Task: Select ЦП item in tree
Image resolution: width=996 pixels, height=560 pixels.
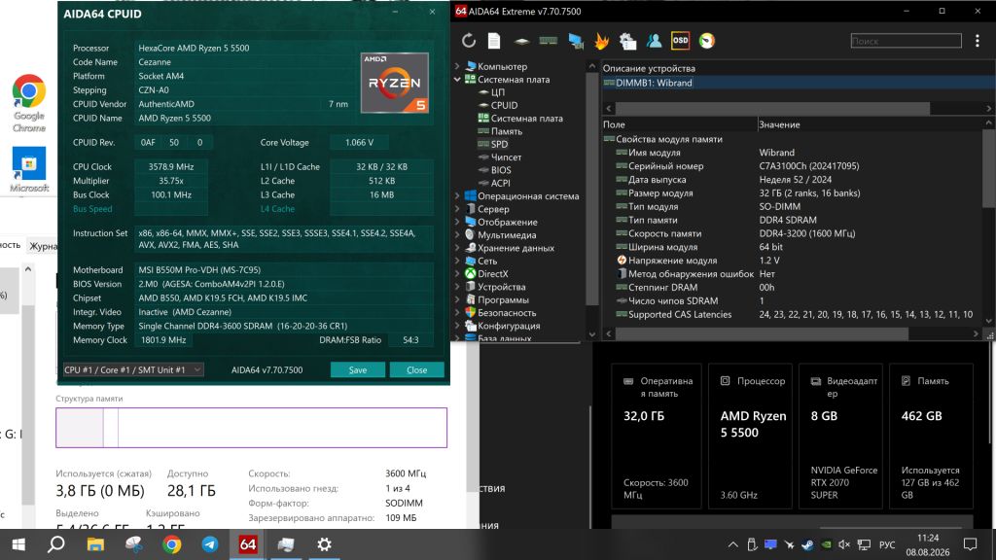Action: click(497, 92)
